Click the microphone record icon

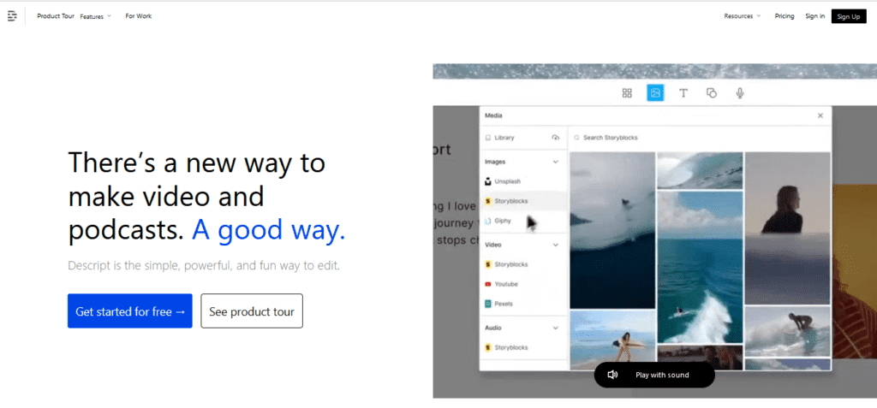tap(740, 93)
